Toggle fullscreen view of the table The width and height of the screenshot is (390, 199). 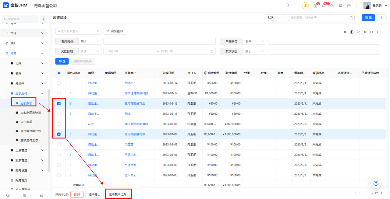coord(371,32)
